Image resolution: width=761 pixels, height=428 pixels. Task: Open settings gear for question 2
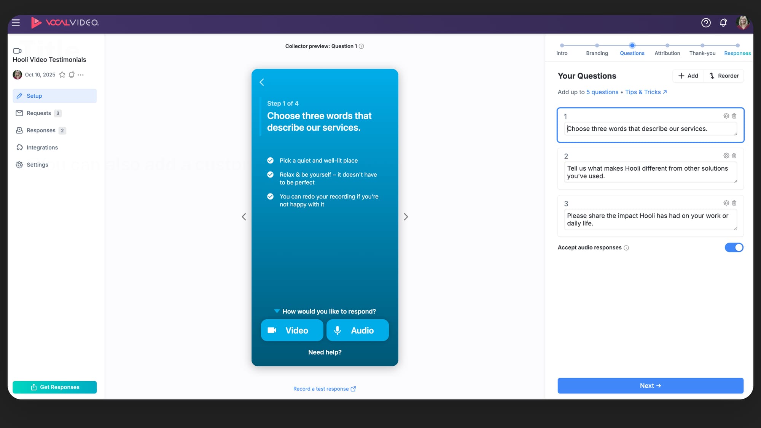click(x=726, y=155)
